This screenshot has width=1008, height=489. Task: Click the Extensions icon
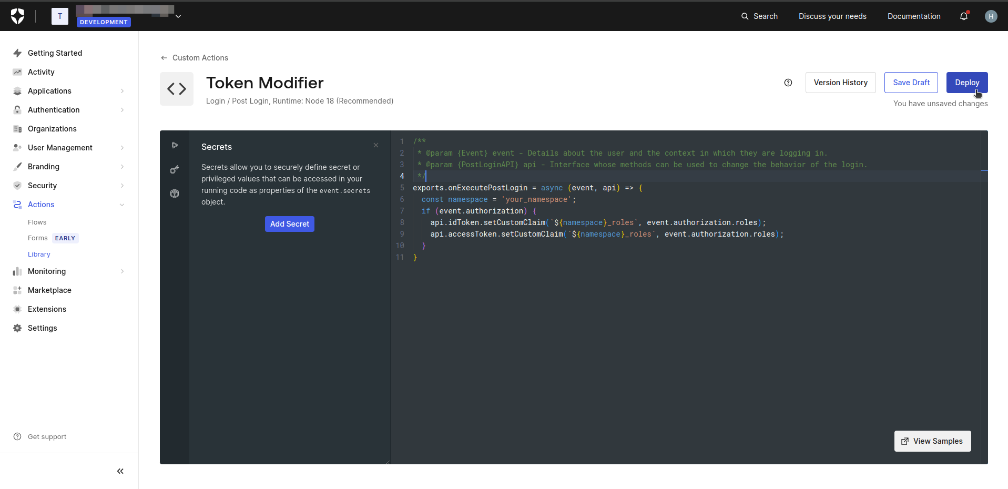click(17, 309)
